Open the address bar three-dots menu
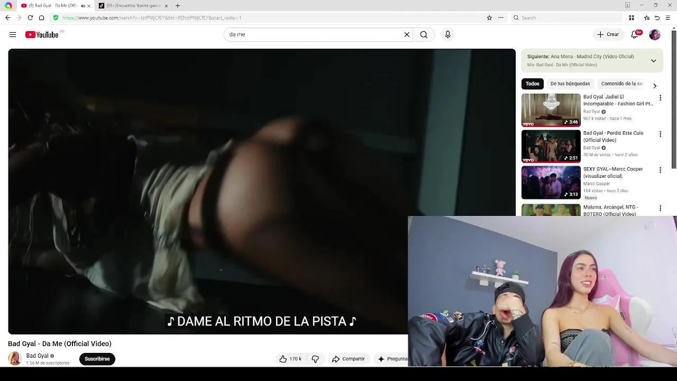Image resolution: width=677 pixels, height=381 pixels. click(x=500, y=17)
